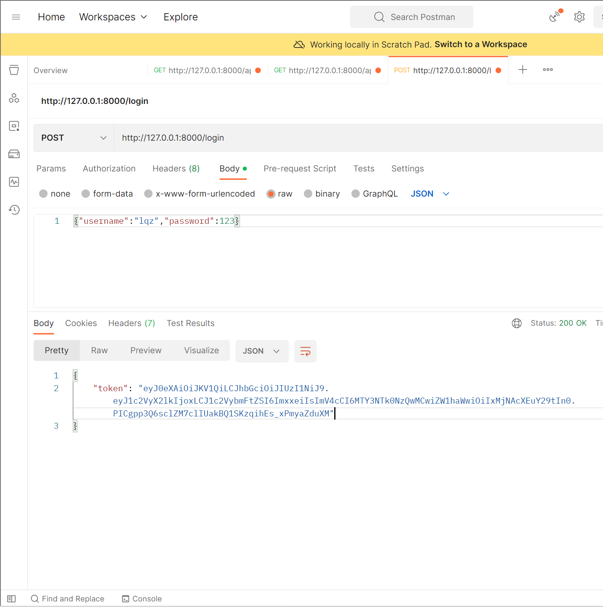Open the request body JSON type dropdown
The width and height of the screenshot is (603, 607).
[430, 194]
